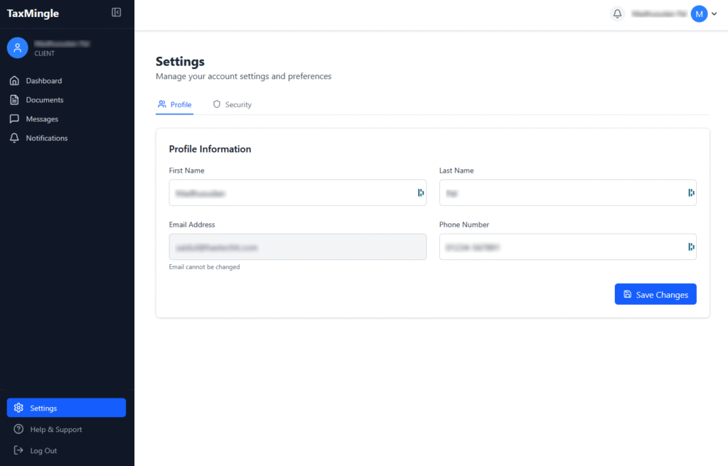
Task: Expand the user account dropdown chevron
Action: click(x=714, y=13)
